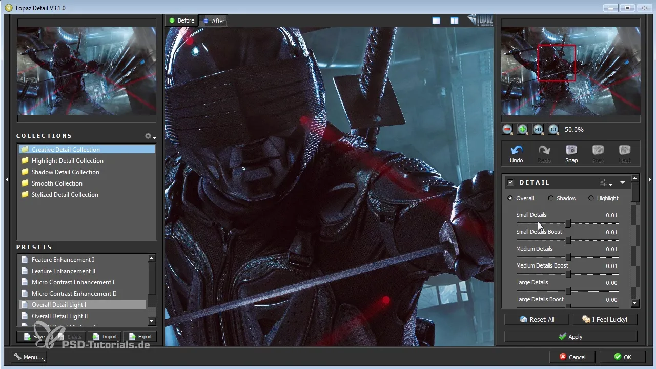
Task: Click the 50.0% zoom value
Action: coord(574,130)
